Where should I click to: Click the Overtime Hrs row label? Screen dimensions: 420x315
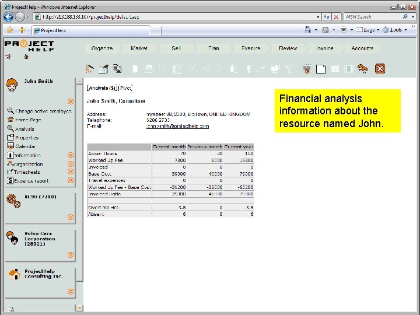103,207
